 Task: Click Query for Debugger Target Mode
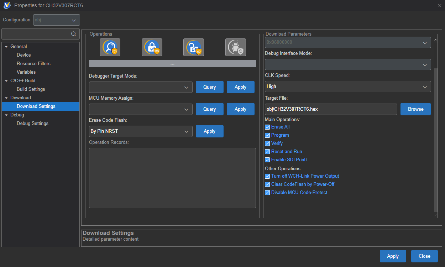coord(210,87)
